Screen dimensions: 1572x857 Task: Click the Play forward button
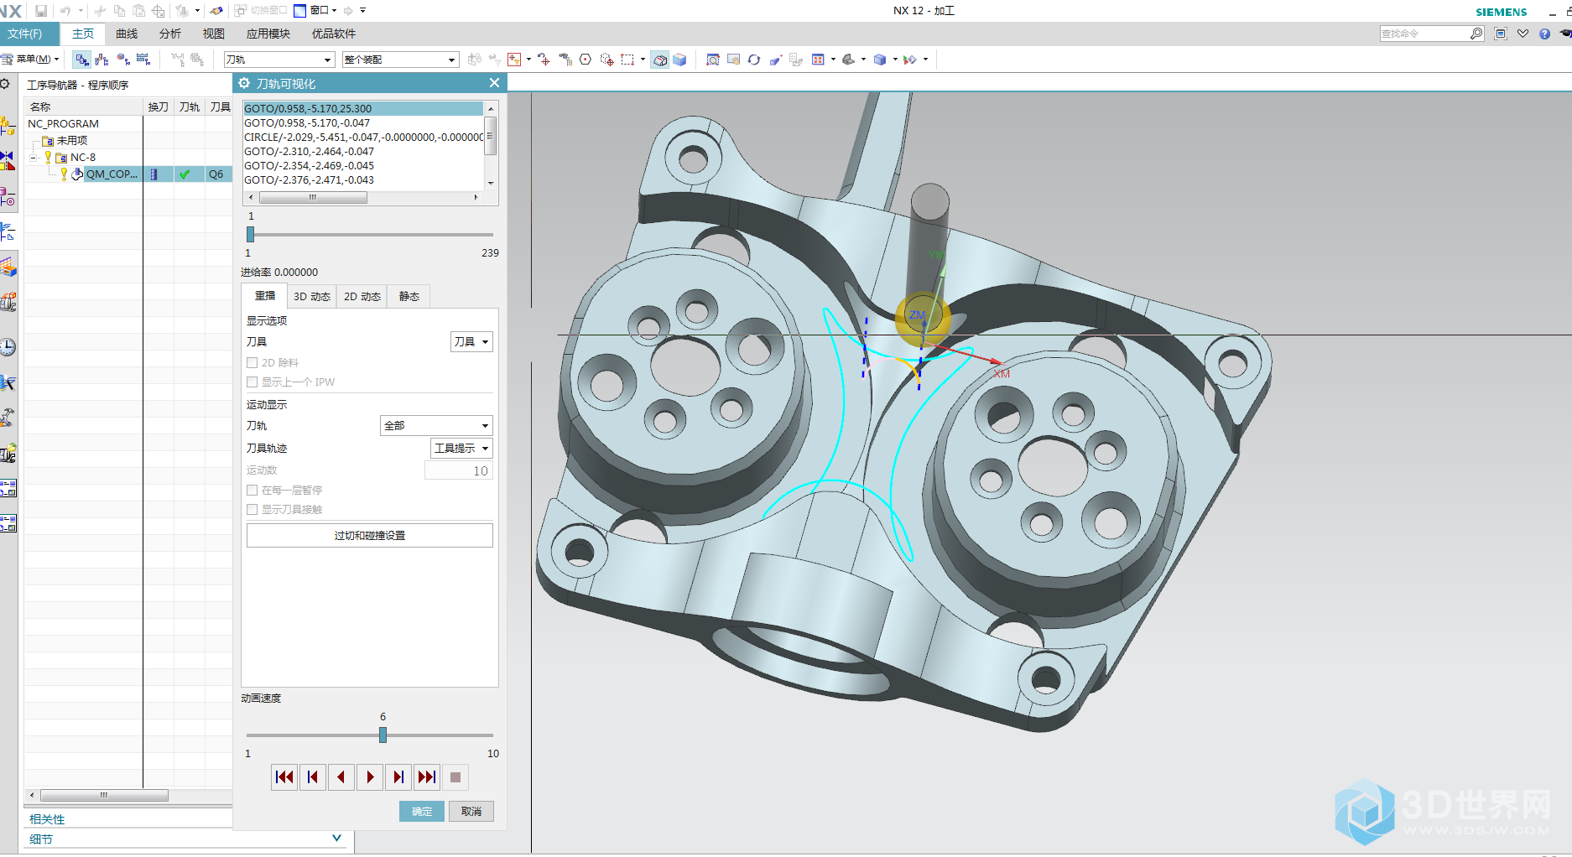click(x=370, y=777)
